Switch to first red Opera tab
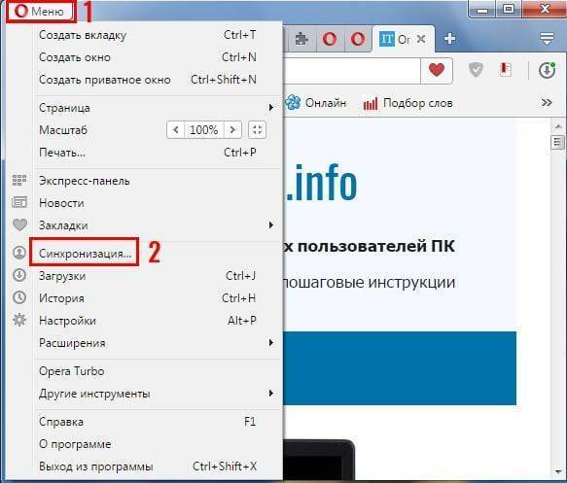 (330, 39)
